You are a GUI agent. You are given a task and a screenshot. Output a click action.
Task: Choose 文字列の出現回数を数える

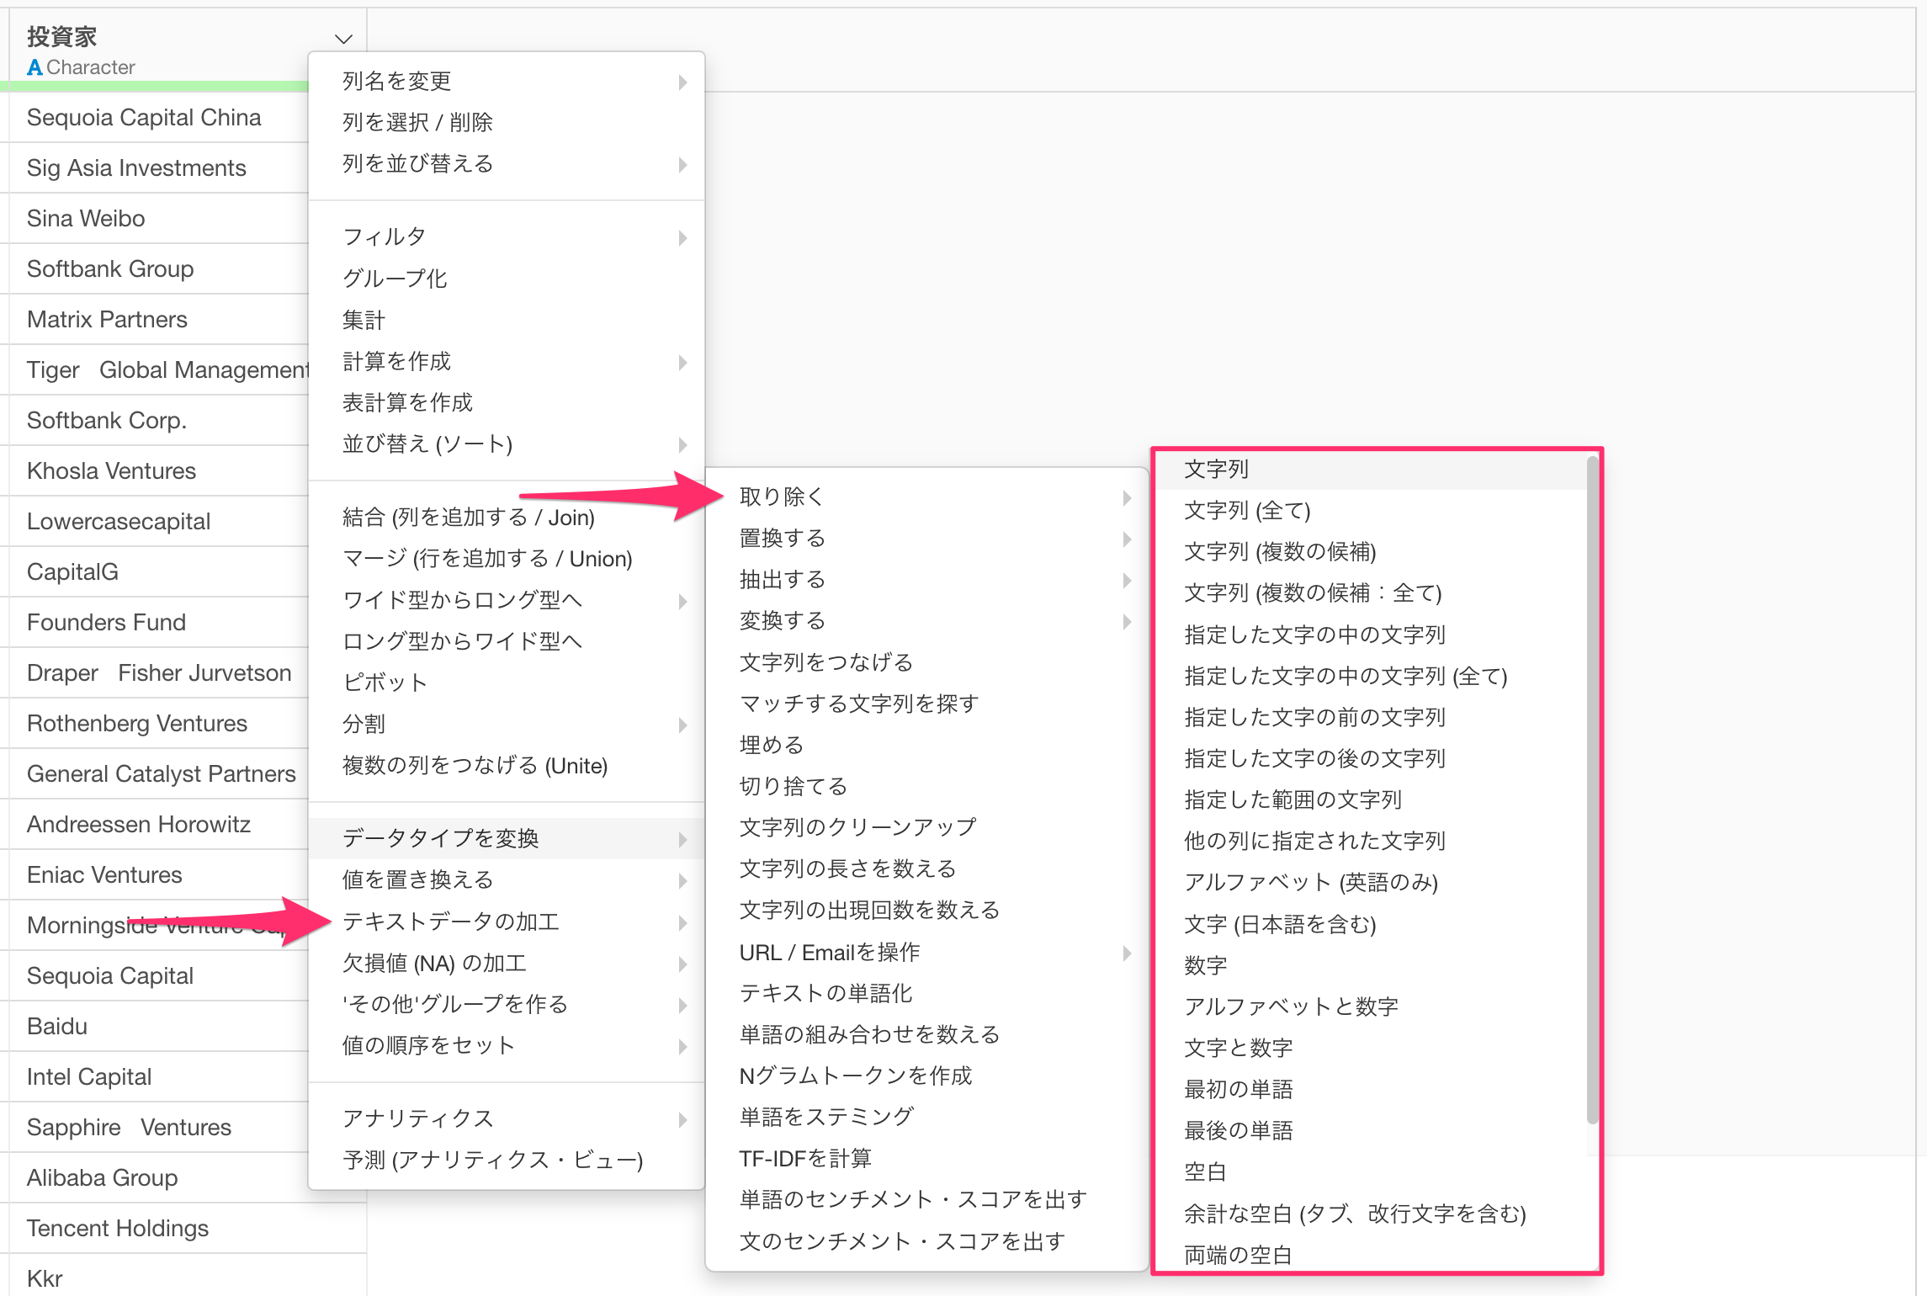[927, 910]
